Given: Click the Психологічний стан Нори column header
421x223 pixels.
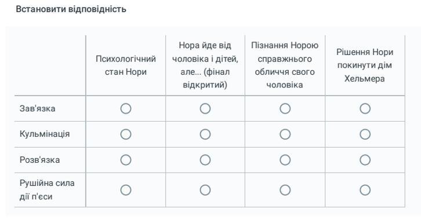Looking at the screenshot, I should click(x=126, y=65).
